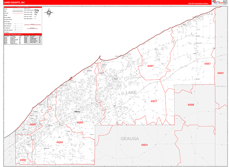Screen dimensions: 229x167
Task: Click the Mentor city label
Action: [77, 112]
